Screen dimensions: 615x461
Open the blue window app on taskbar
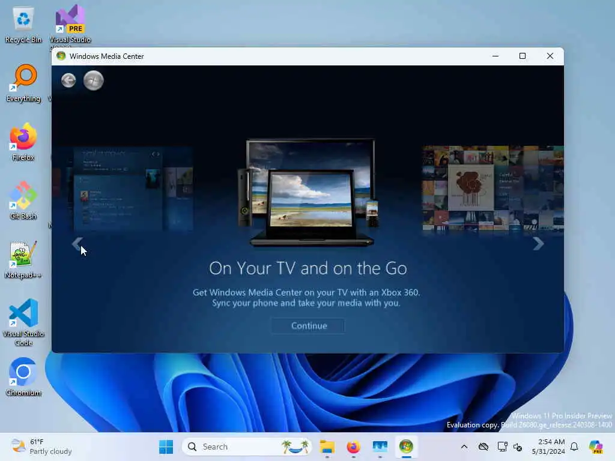[380, 447]
